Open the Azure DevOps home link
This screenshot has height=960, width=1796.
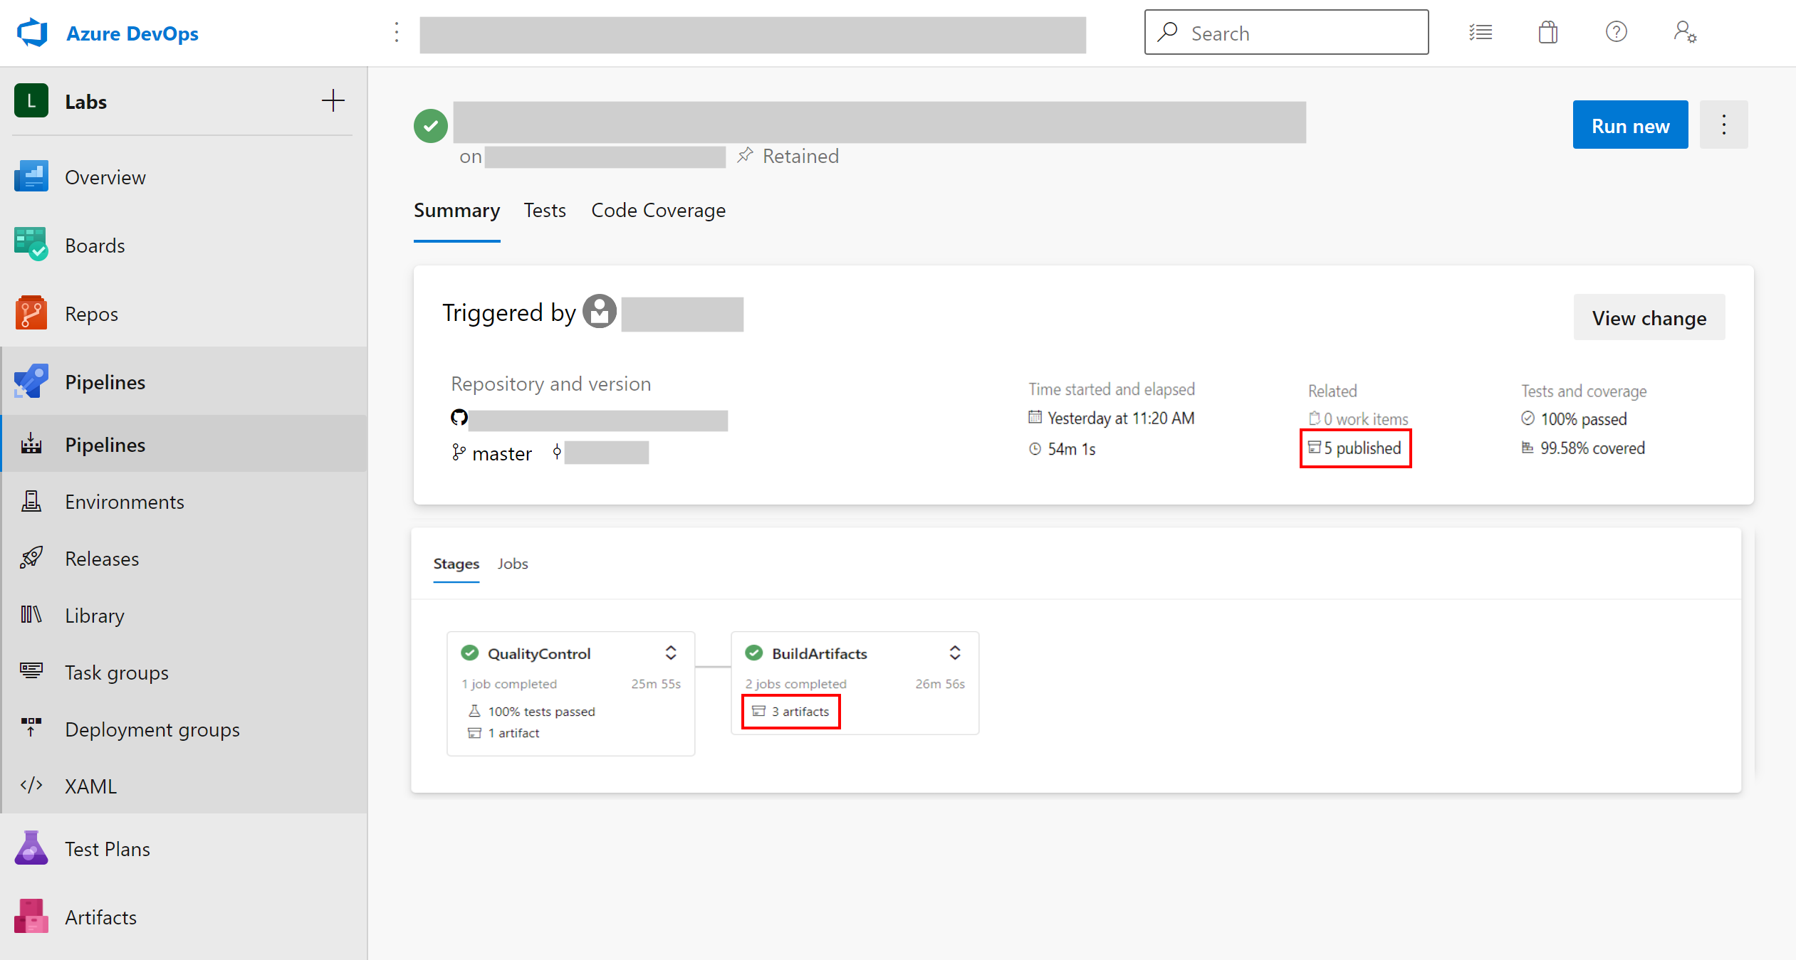click(132, 33)
